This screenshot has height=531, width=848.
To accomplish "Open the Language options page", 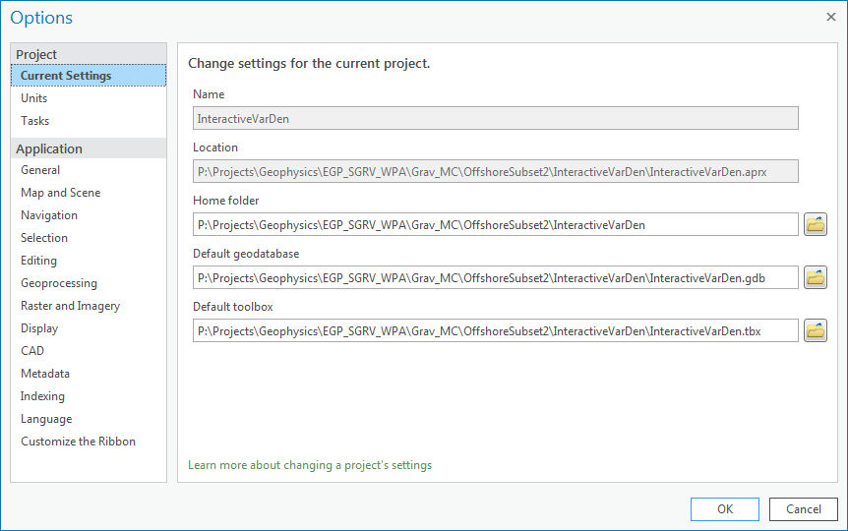I will click(x=46, y=419).
